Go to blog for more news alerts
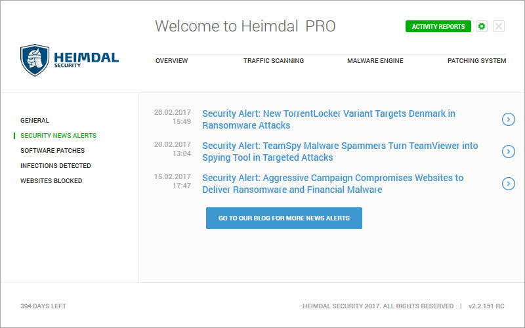The width and height of the screenshot is (525, 328). pyautogui.click(x=284, y=218)
